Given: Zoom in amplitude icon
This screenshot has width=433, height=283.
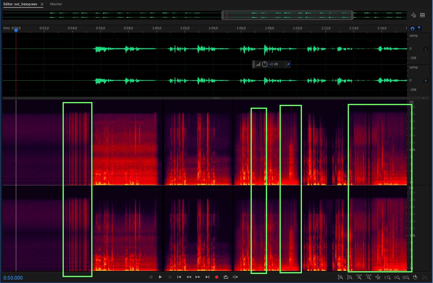Looking at the screenshot, I should [x=341, y=277].
